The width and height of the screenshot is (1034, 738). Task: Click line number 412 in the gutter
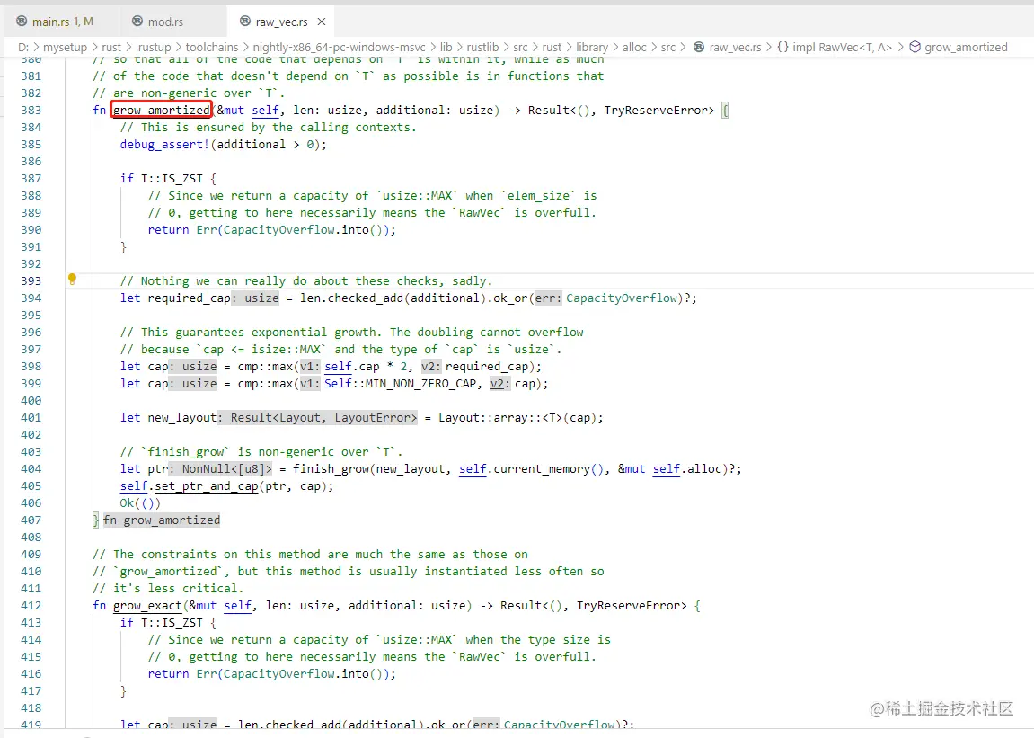pos(31,605)
